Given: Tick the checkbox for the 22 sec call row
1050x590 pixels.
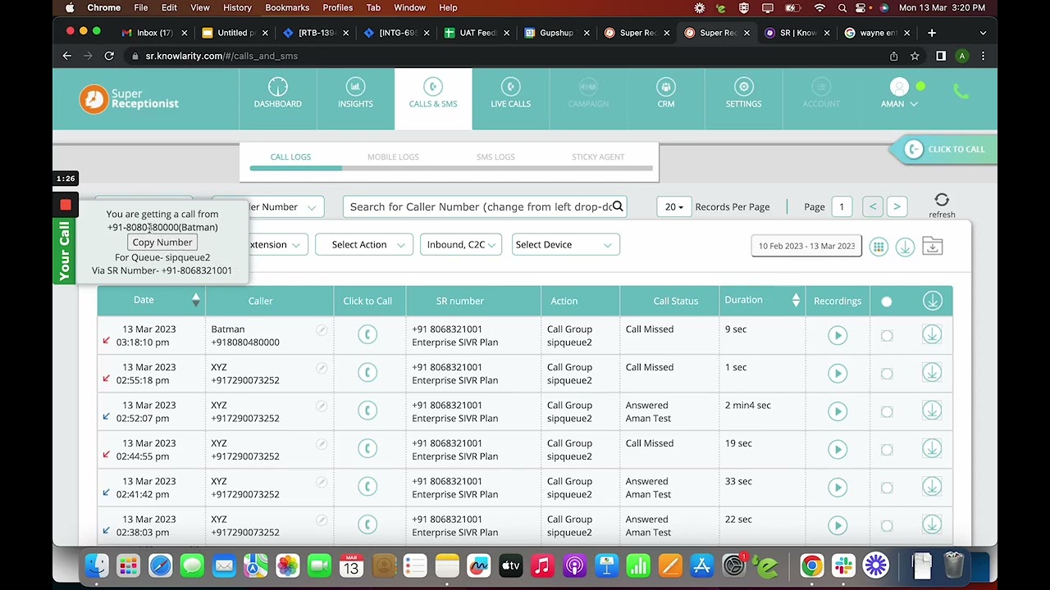Looking at the screenshot, I should pyautogui.click(x=887, y=526).
